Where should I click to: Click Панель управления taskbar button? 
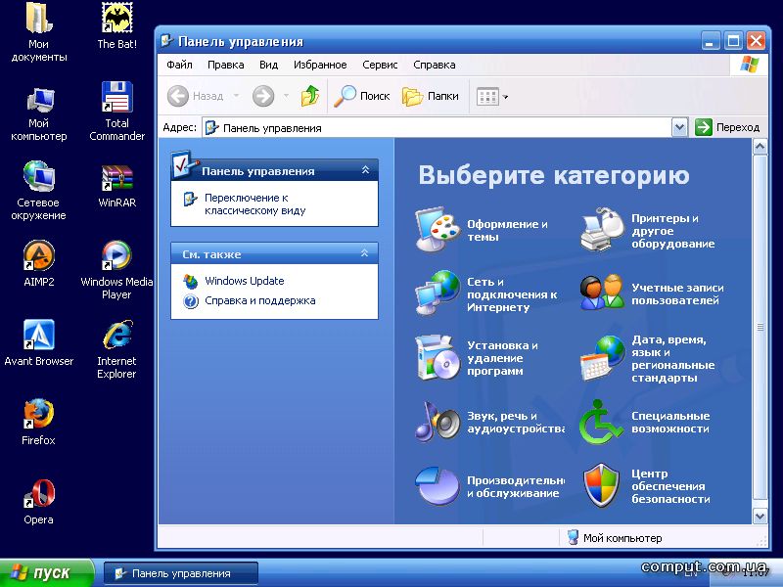click(x=181, y=573)
